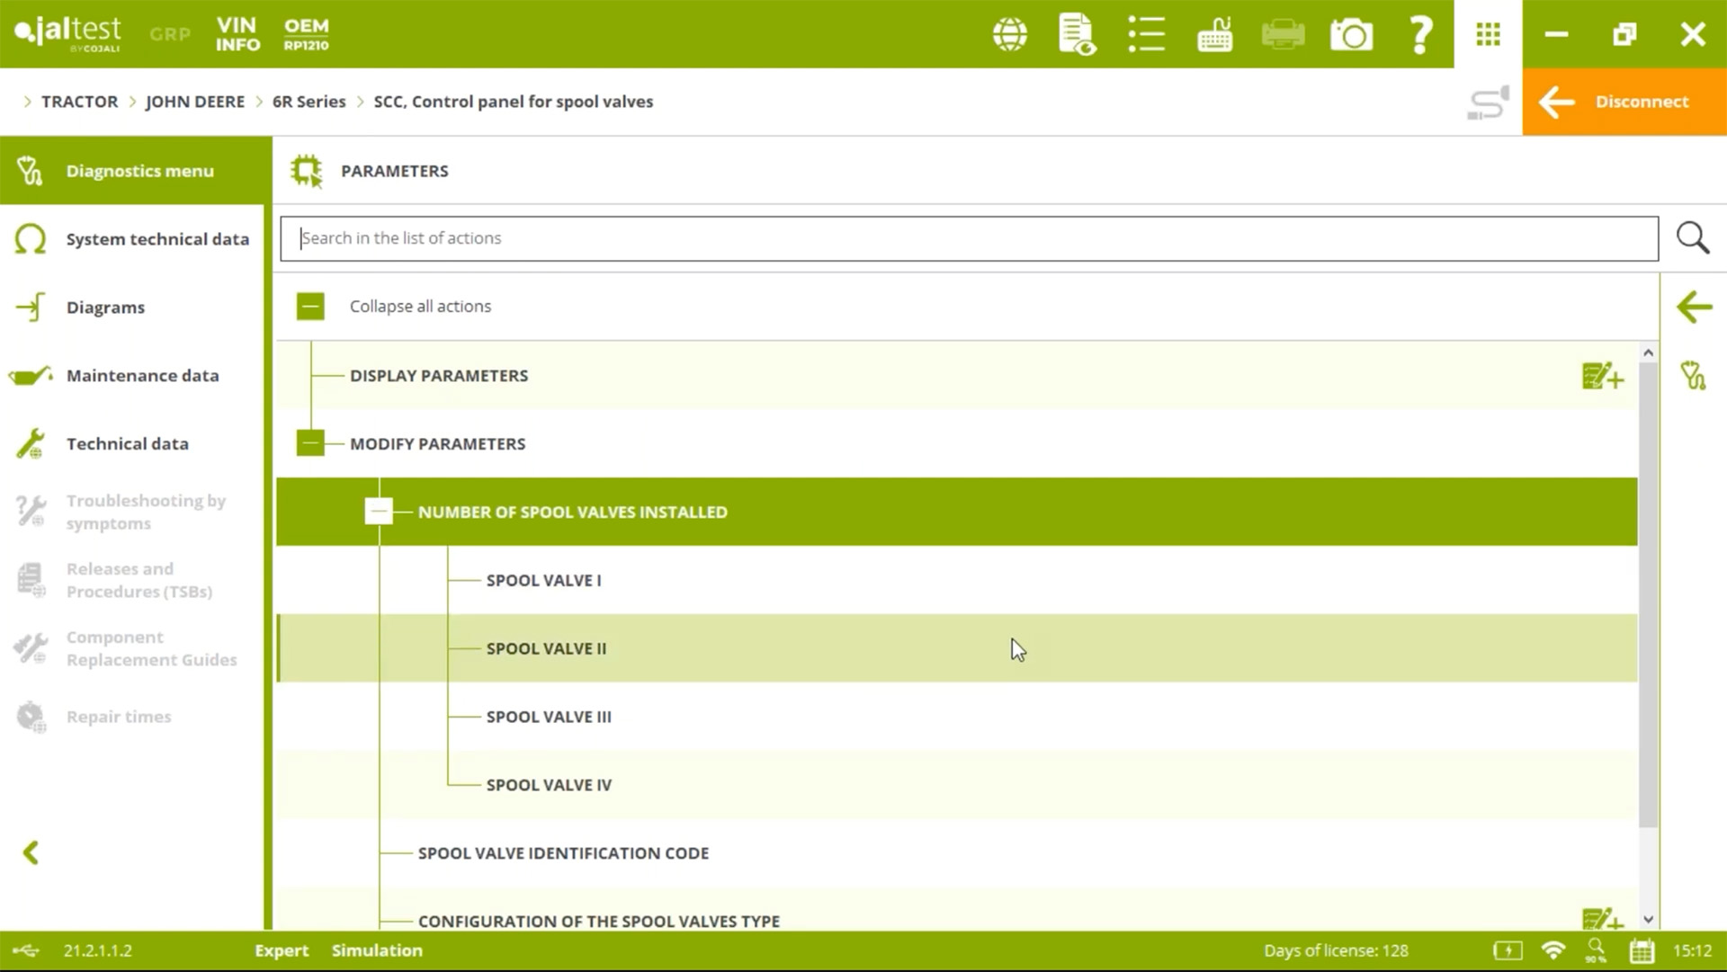Collapse NUMBER OF SPOOL VALVES INSTALLED node
1727x972 pixels.
pyautogui.click(x=379, y=512)
